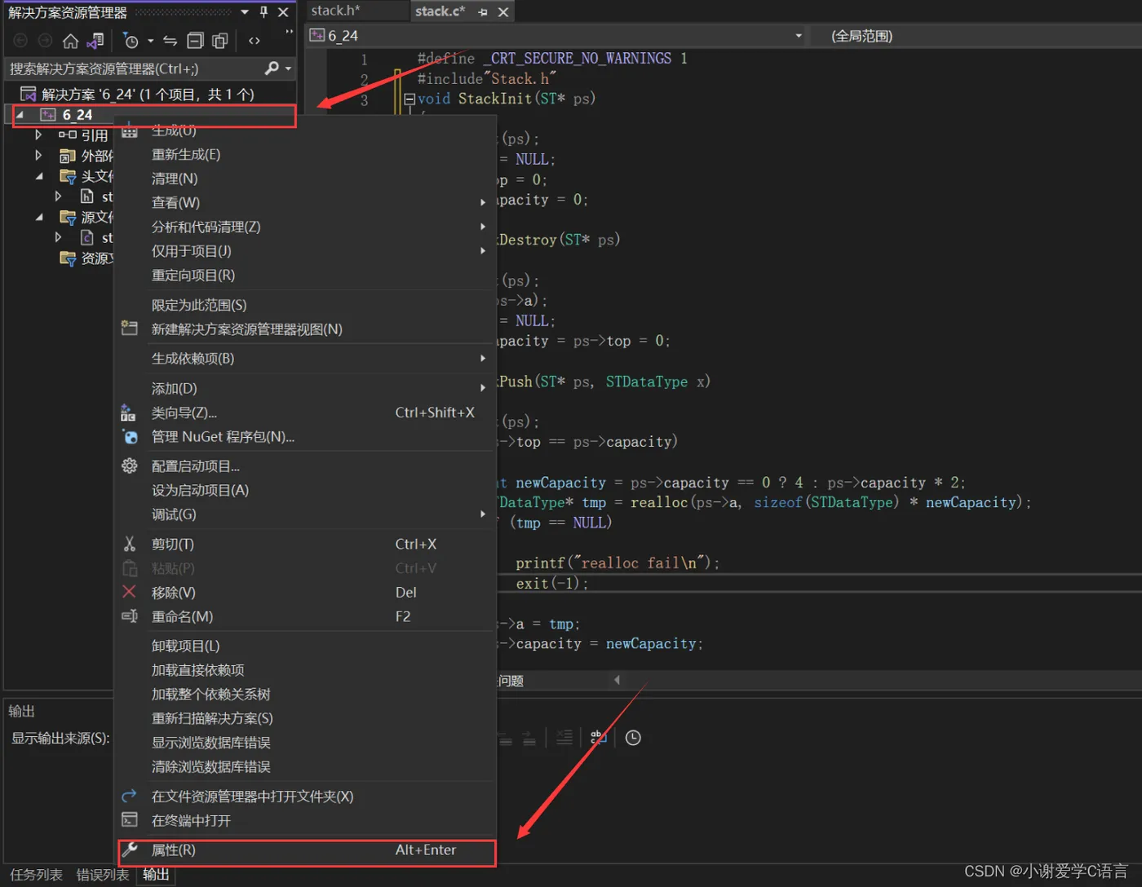Click the new view icon beside 新建解决方案资源管理器视图
This screenshot has width=1142, height=887.
coord(129,329)
